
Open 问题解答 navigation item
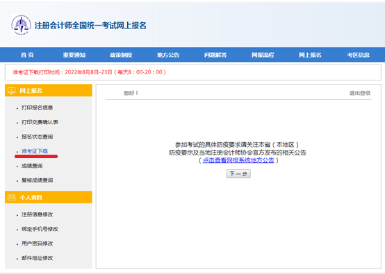215,55
